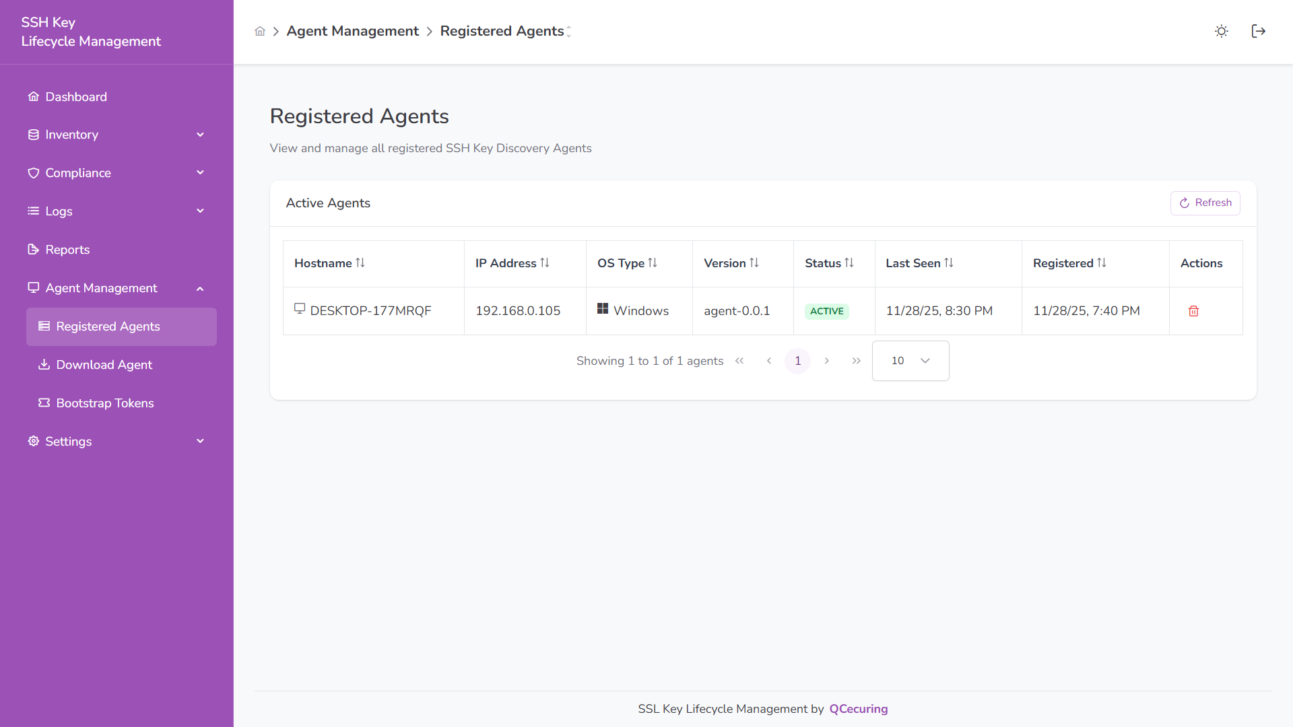Toggle sorting on the Hostname column

pos(361,263)
